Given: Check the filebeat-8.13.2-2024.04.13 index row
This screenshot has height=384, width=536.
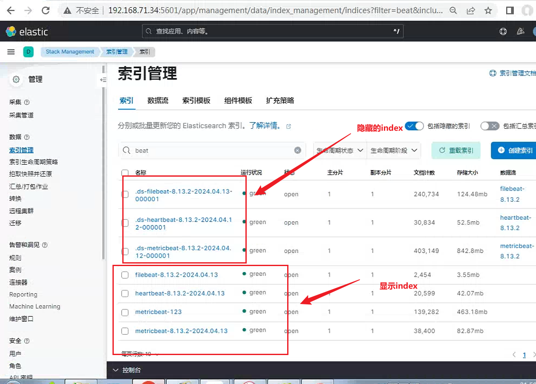Looking at the screenshot, I should (x=125, y=275).
